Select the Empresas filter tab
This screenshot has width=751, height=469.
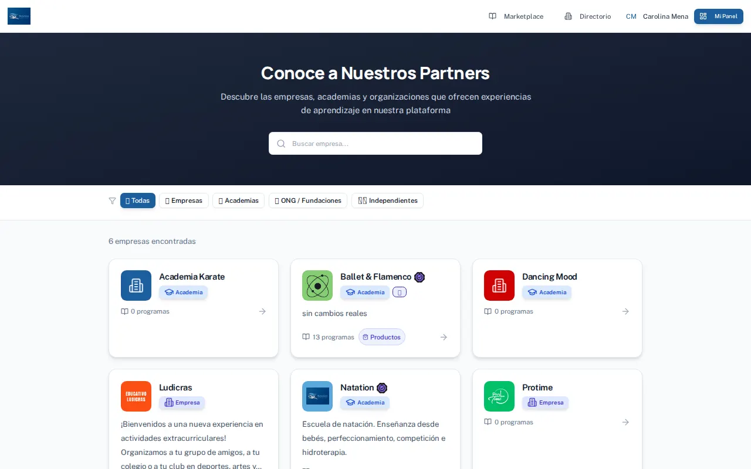tap(184, 200)
